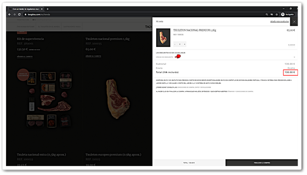Click the quantity field in the cart
This screenshot has width=307, height=175.
click(180, 44)
